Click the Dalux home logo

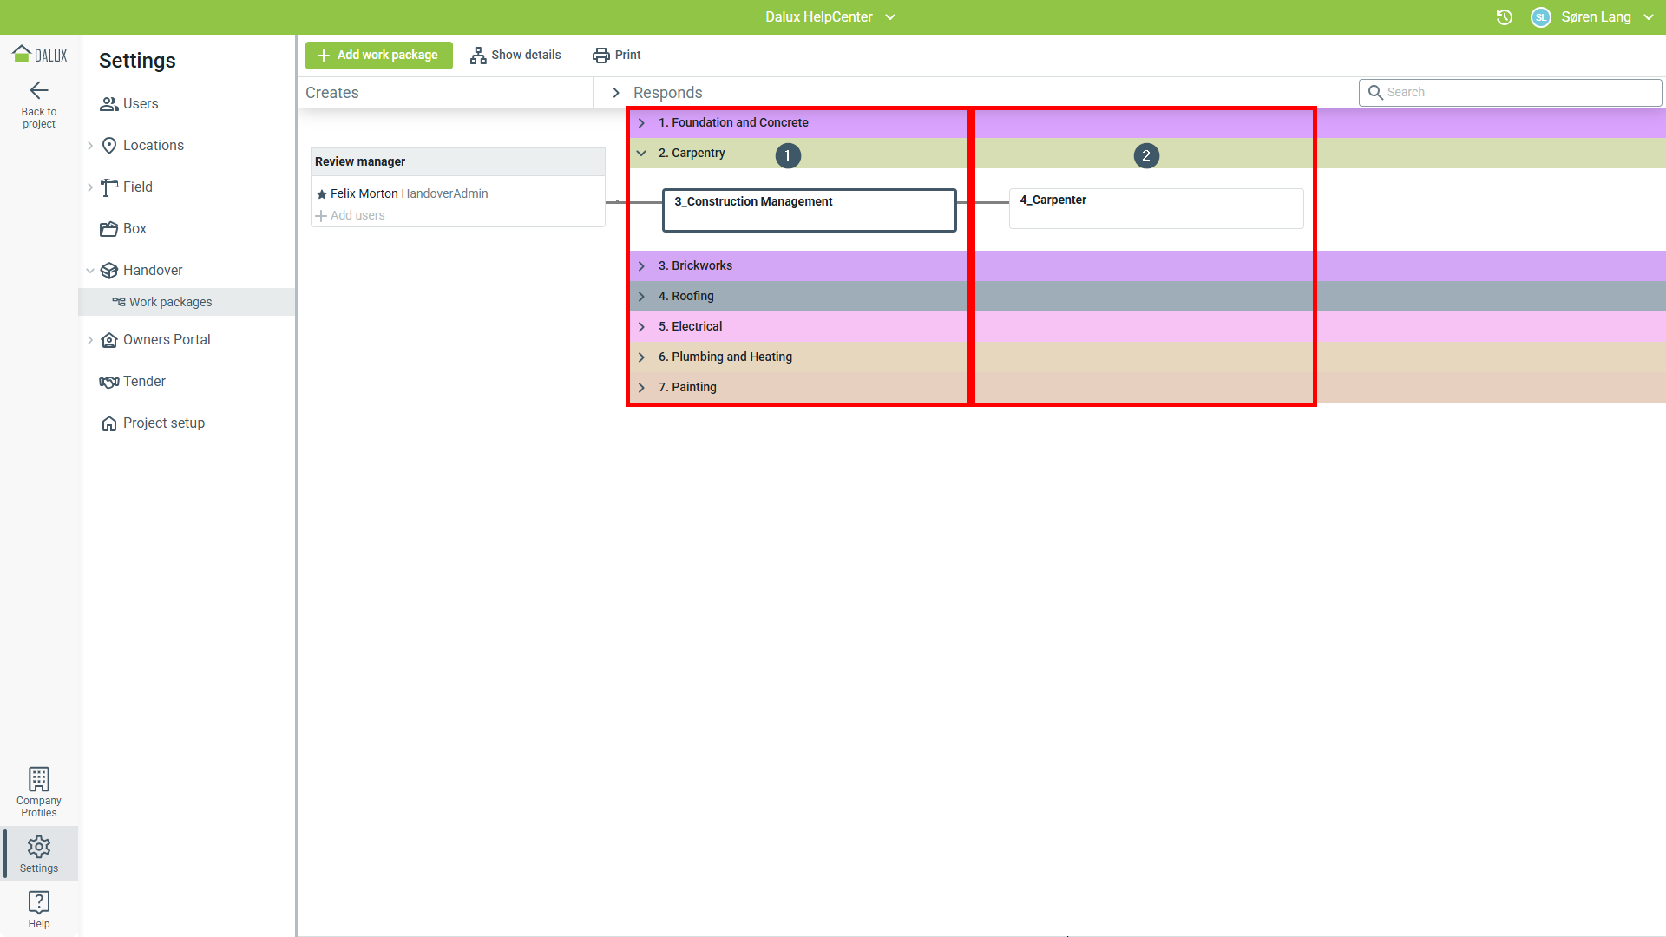[39, 55]
